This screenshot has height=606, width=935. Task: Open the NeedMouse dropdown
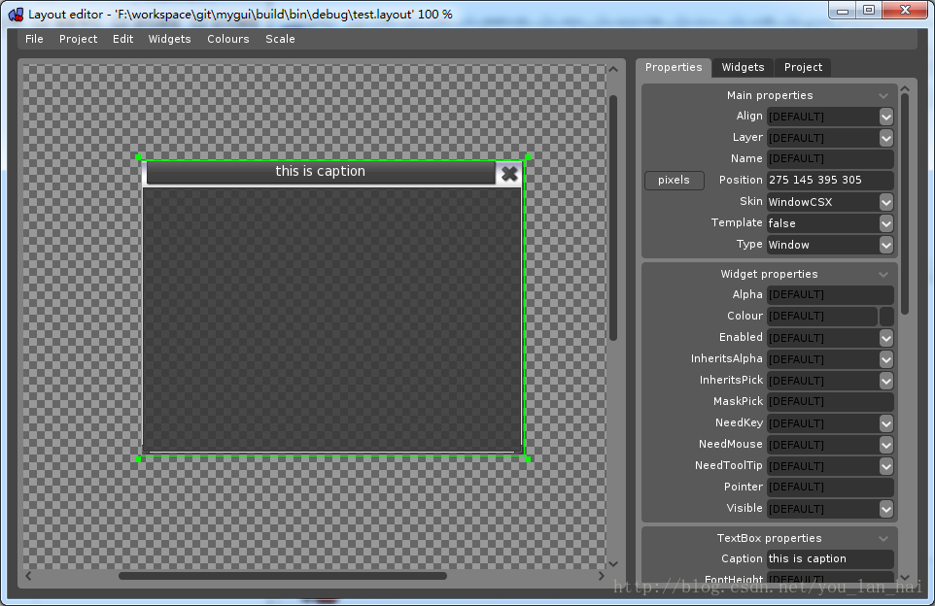[x=886, y=445]
